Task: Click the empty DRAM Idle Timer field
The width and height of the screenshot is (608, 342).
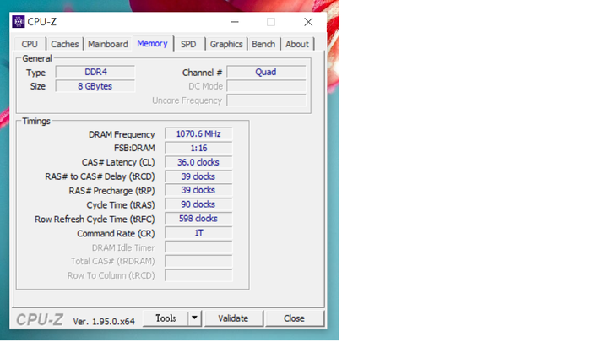Action: click(198, 247)
